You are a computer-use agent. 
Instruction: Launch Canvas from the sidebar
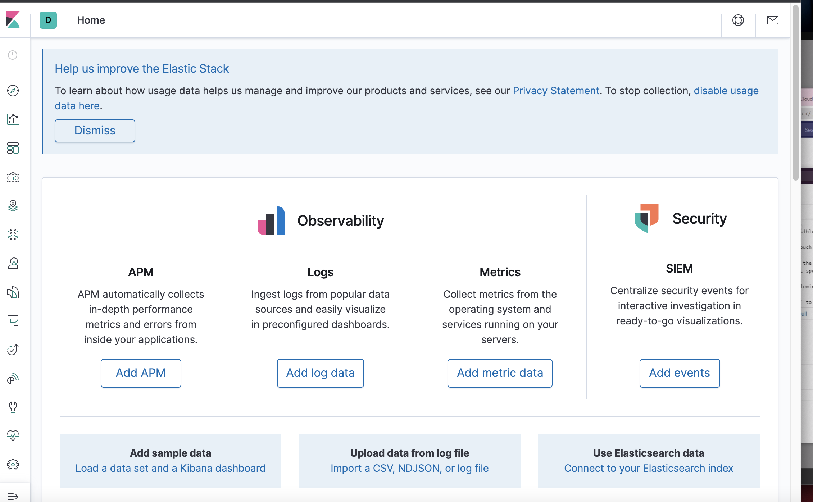[13, 177]
